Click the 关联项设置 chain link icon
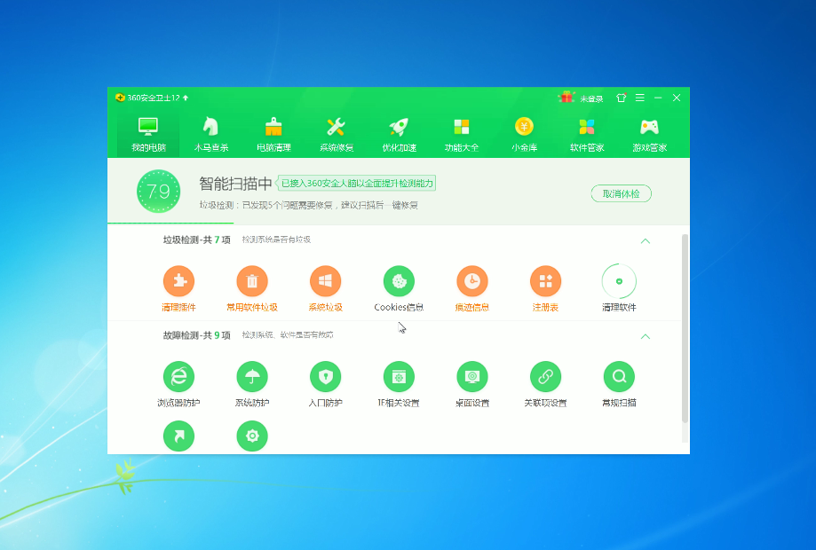The image size is (816, 550). [x=545, y=376]
